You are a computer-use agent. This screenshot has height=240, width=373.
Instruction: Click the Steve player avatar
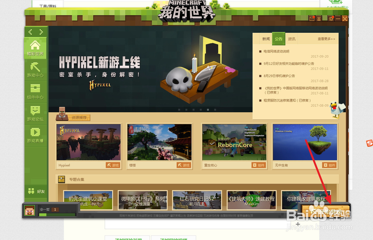30,211
